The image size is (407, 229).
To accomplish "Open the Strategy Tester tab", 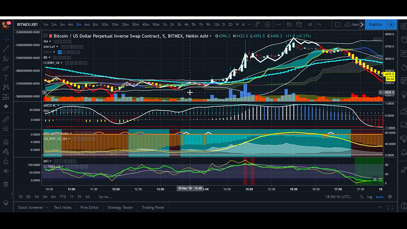I will (x=120, y=207).
